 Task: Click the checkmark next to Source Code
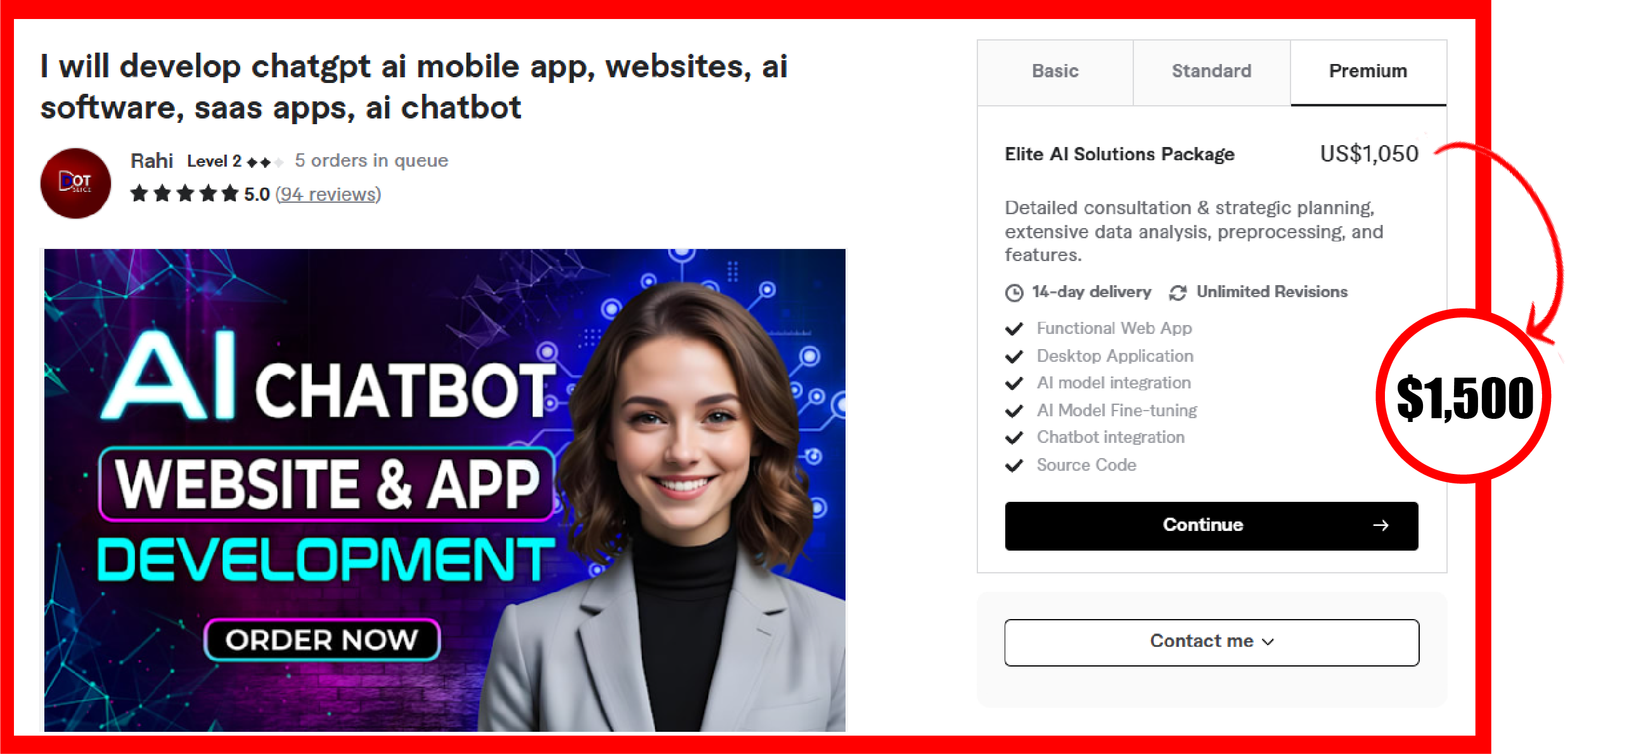click(x=1014, y=466)
